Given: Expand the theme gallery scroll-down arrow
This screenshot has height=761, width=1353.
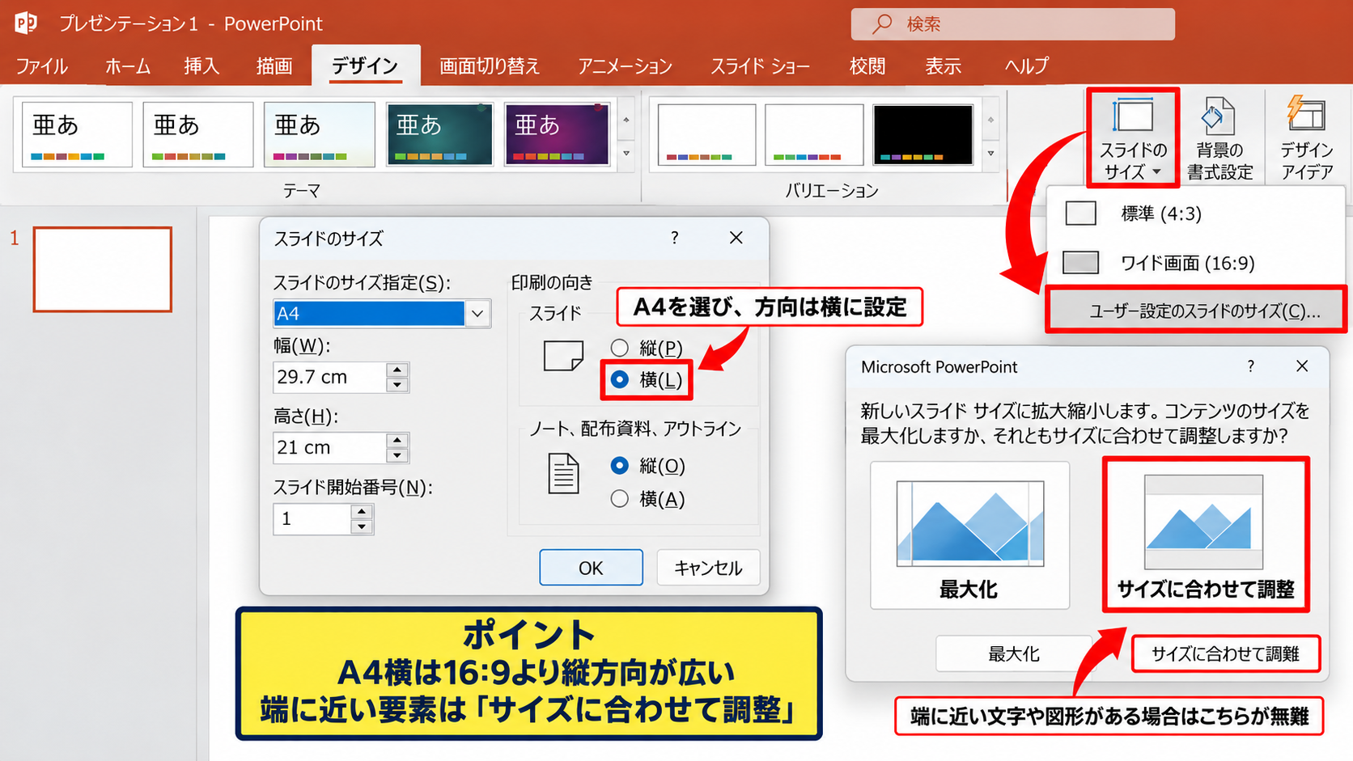Looking at the screenshot, I should coord(626,153).
